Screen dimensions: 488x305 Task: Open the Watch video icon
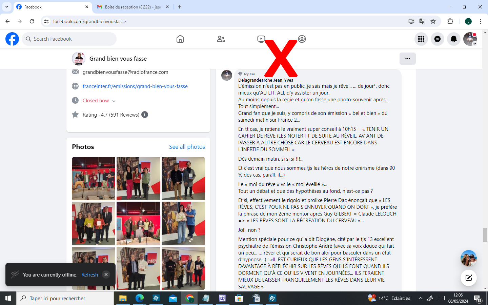[261, 39]
